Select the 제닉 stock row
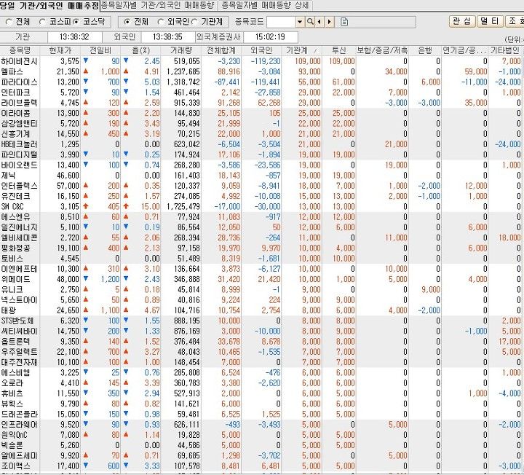This screenshot has height=475, width=524. click(x=261, y=176)
